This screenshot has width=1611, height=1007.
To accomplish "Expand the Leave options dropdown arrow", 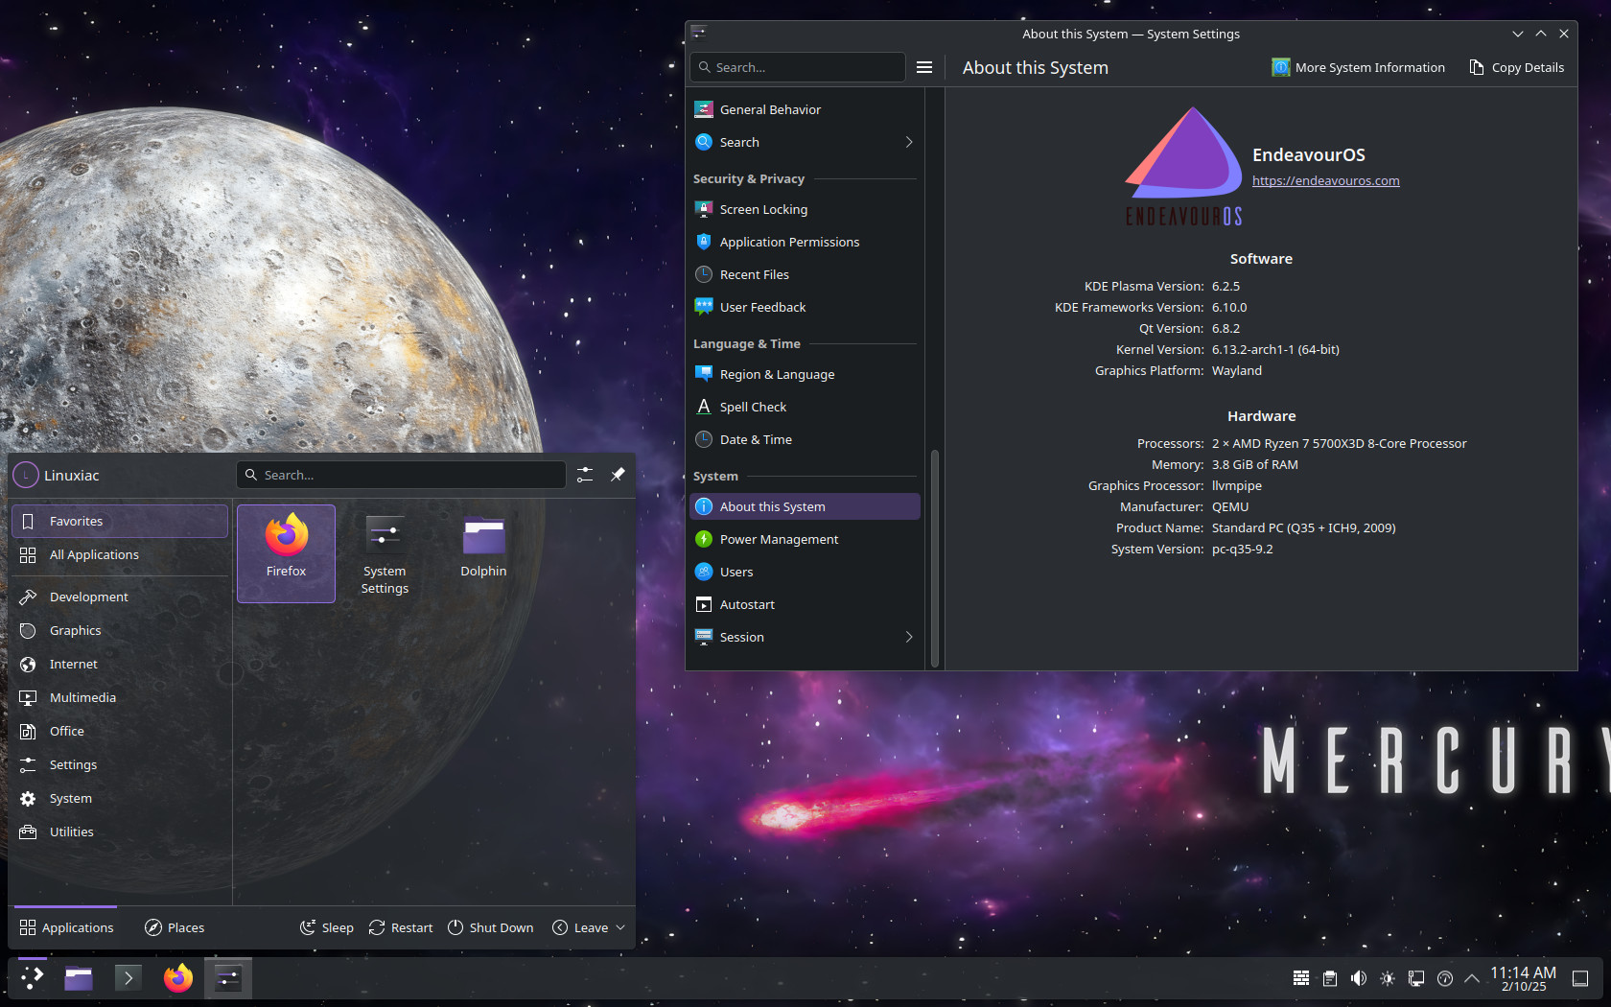I will [x=620, y=927].
